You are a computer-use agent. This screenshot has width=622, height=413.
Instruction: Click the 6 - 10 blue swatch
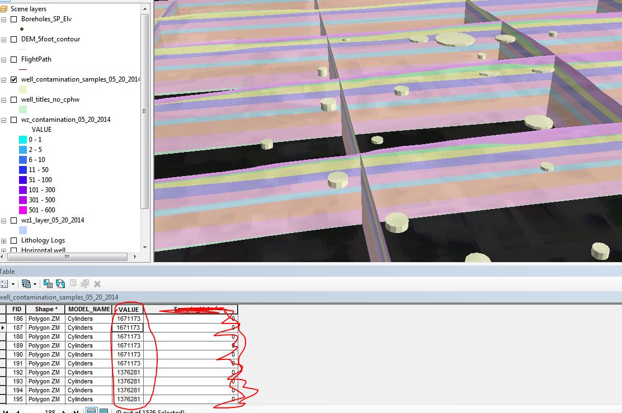pos(23,160)
